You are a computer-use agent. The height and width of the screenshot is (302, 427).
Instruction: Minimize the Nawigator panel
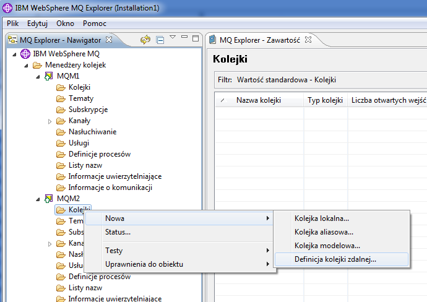(184, 37)
